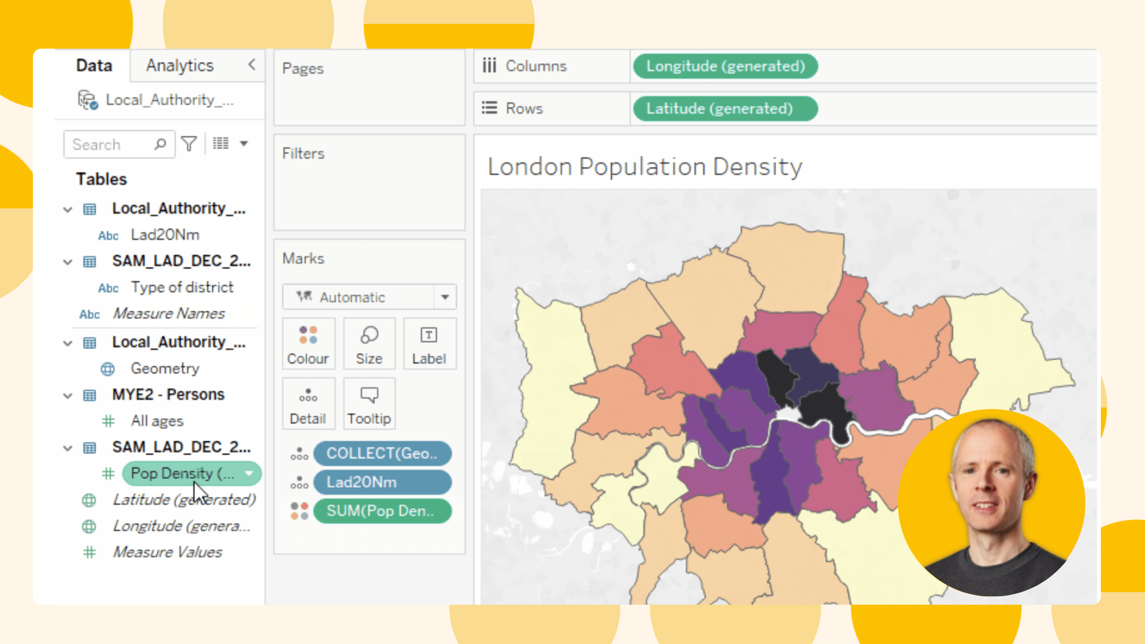Select the COLLECT(Geo.. pill on Marks
This screenshot has width=1145, height=644.
coord(382,454)
